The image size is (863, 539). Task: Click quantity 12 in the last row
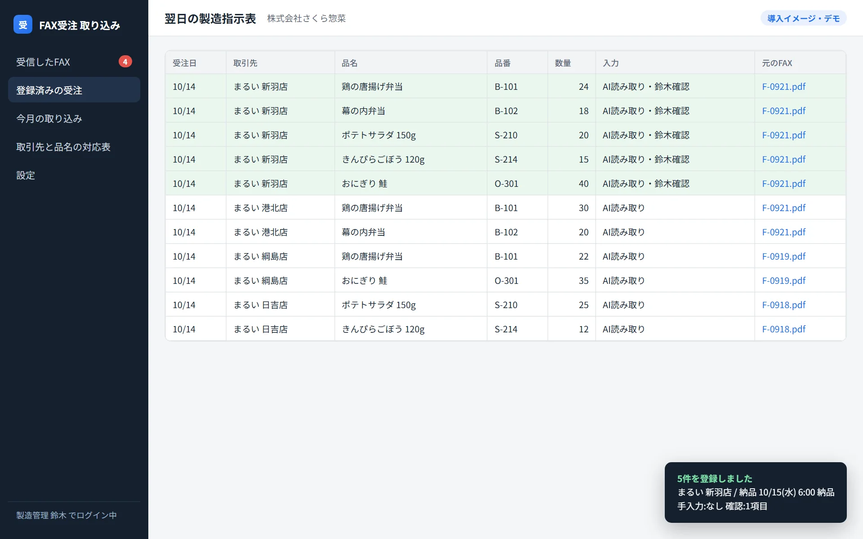point(583,329)
